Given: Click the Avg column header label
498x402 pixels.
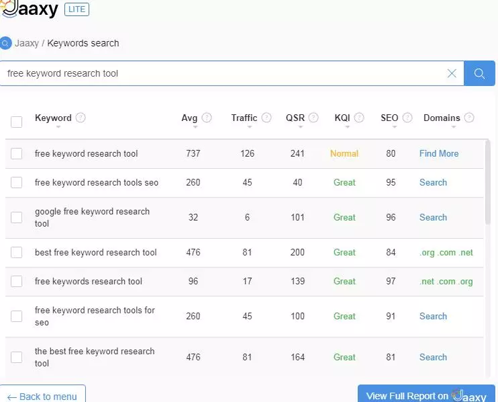Looking at the screenshot, I should pyautogui.click(x=189, y=118).
